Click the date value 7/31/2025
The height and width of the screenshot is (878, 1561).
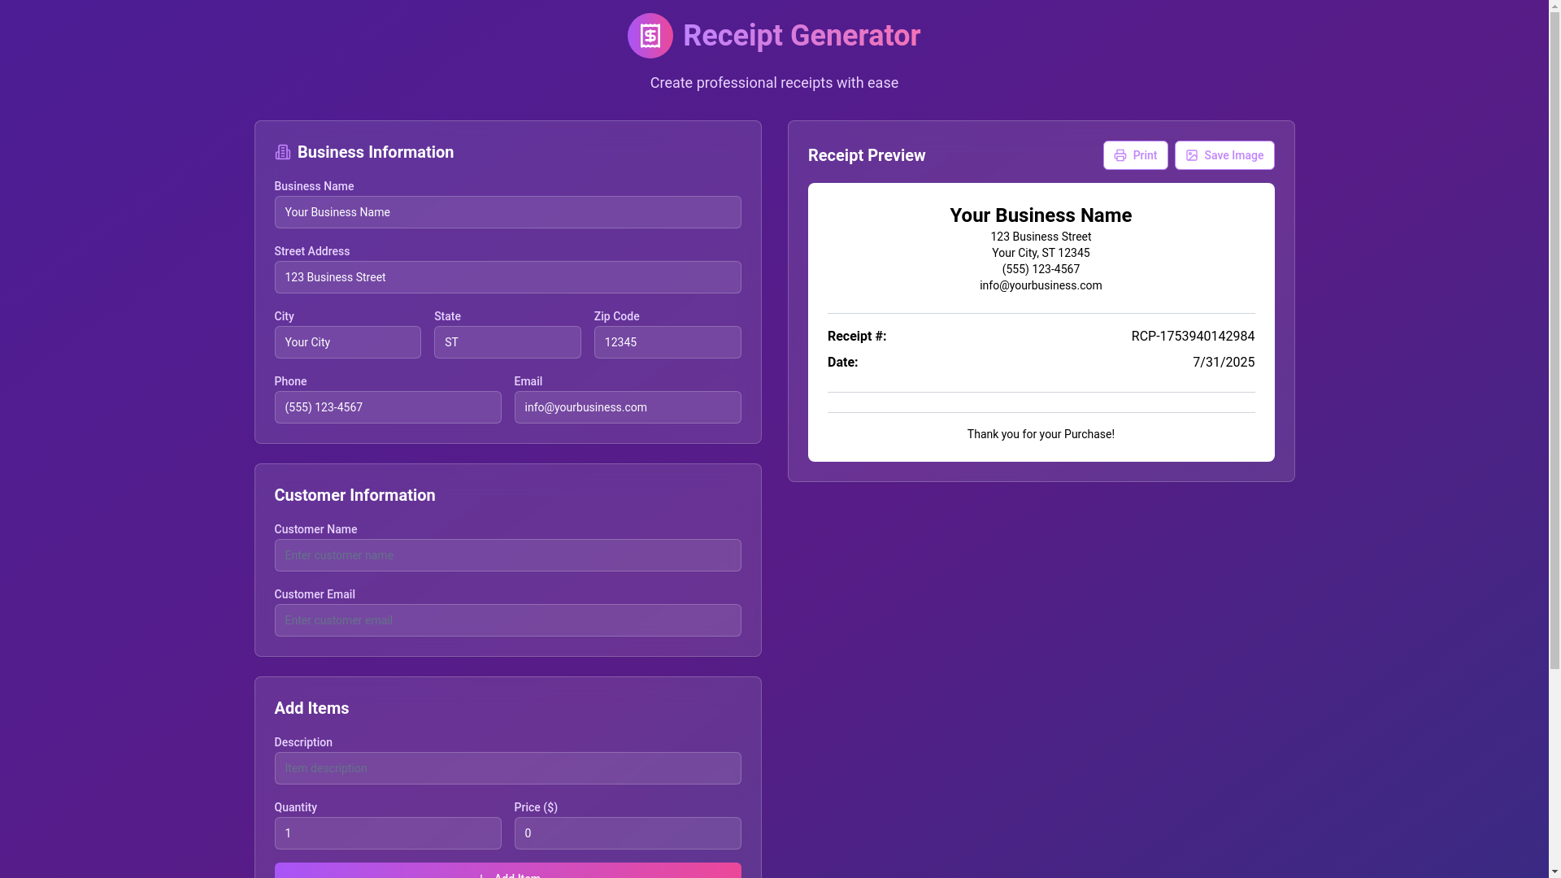(1224, 363)
